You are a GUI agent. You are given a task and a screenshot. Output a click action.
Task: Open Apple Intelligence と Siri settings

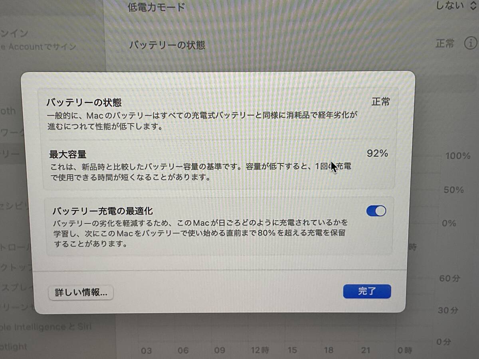46,327
